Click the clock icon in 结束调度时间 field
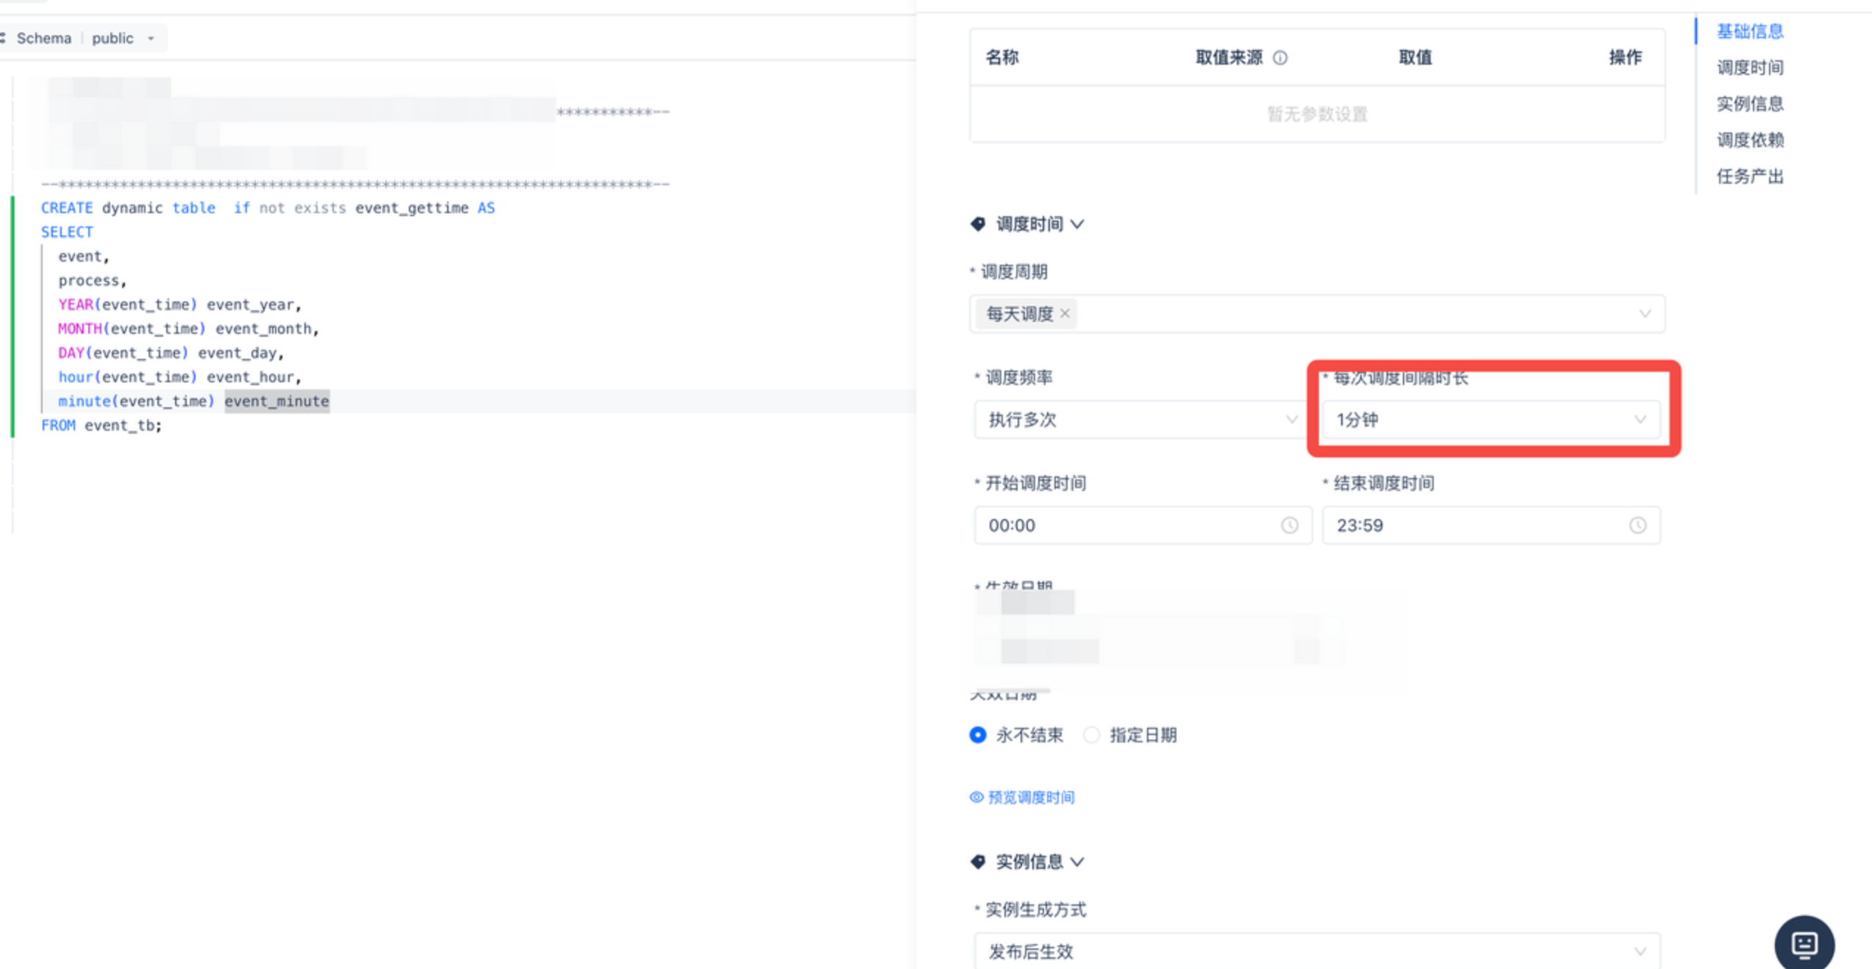The width and height of the screenshot is (1872, 969). [1637, 525]
